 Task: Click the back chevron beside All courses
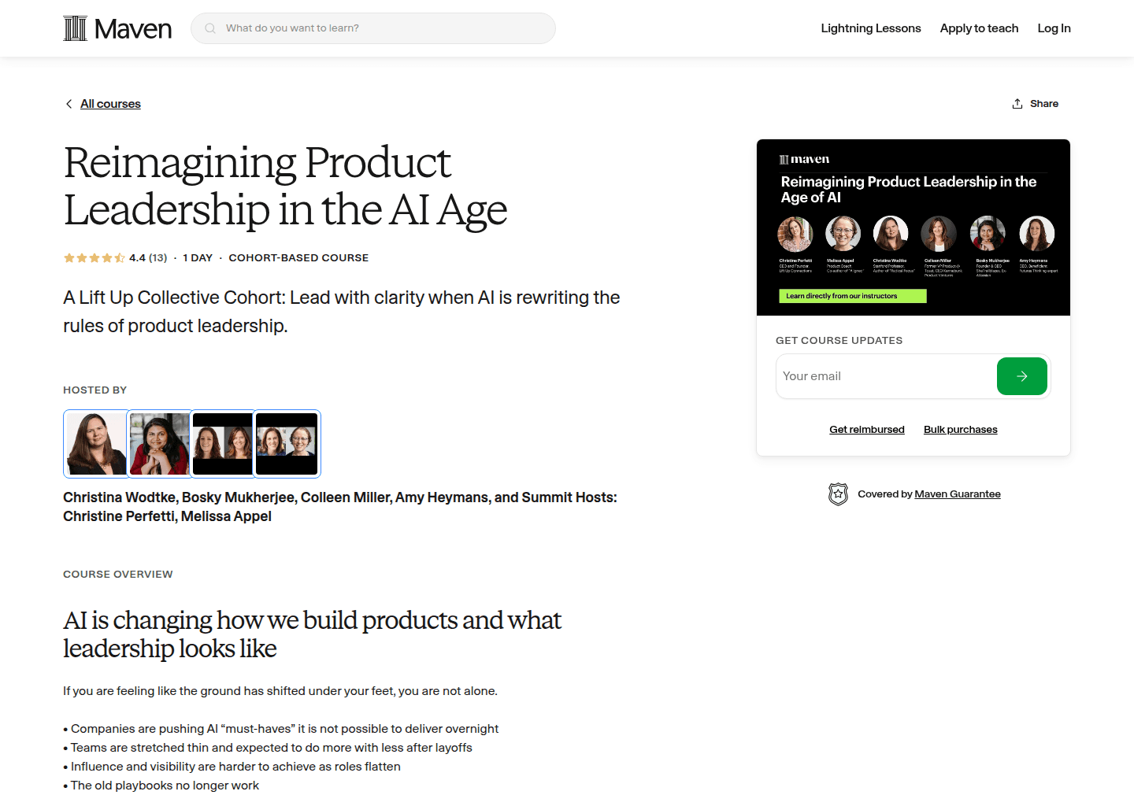pos(69,103)
